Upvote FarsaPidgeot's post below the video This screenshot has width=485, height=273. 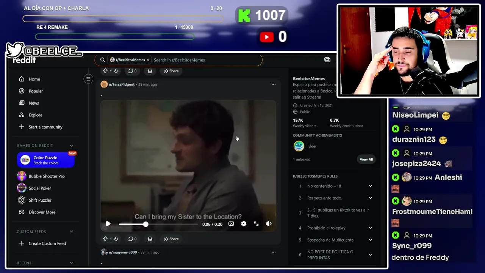point(105,239)
